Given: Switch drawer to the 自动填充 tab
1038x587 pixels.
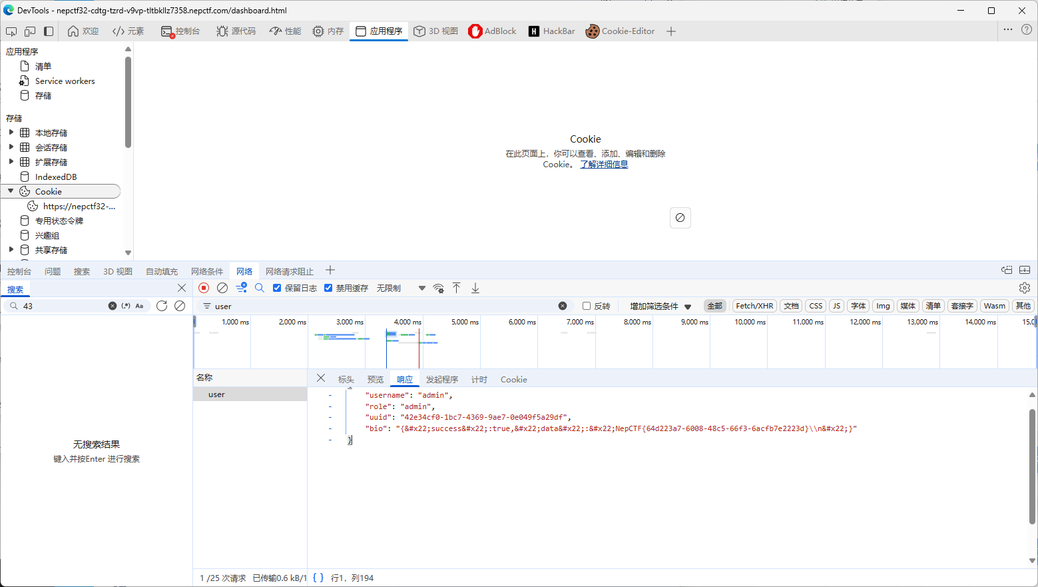Looking at the screenshot, I should (x=162, y=272).
